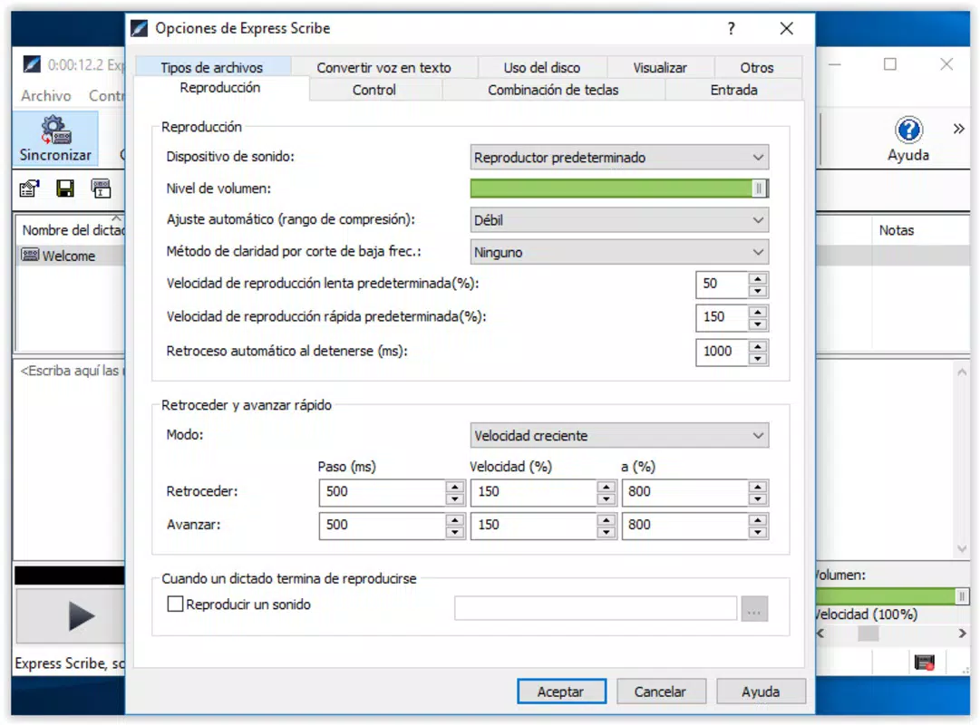Toggle the Reproducir un sonido checkbox
Screen dimensions: 980x725
pos(176,604)
